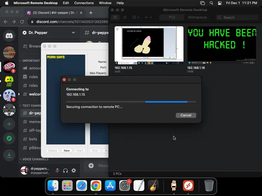Open GarageBand from the Dock

[153, 185]
